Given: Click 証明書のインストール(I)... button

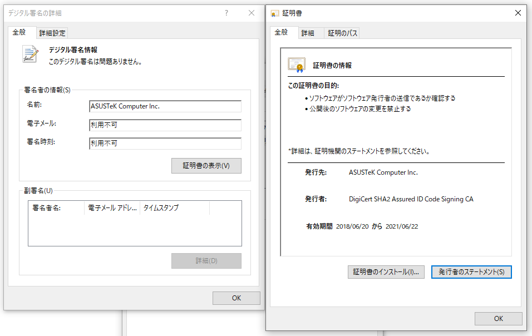Looking at the screenshot, I should [386, 272].
